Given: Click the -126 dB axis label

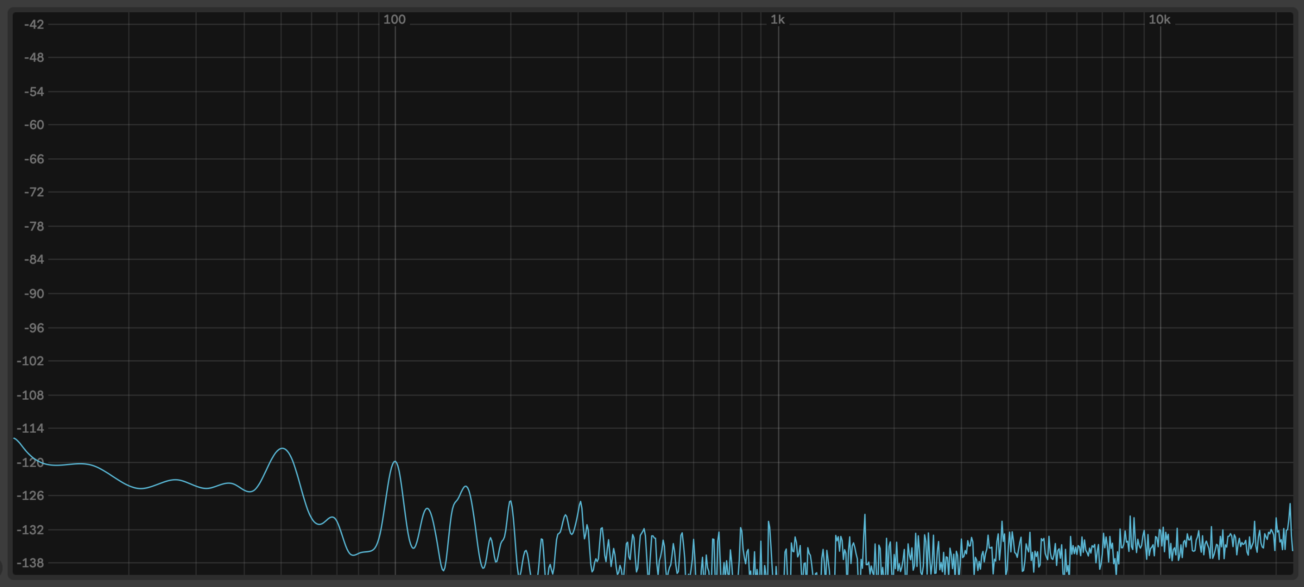Looking at the screenshot, I should pos(30,496).
